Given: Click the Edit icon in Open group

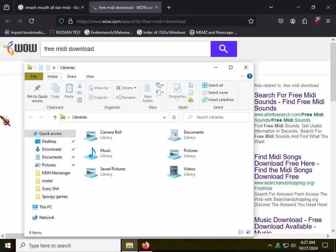Looking at the screenshot, I should (191, 93).
